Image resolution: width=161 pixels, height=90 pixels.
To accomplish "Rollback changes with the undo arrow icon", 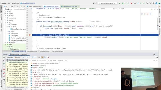I will click(150, 3).
